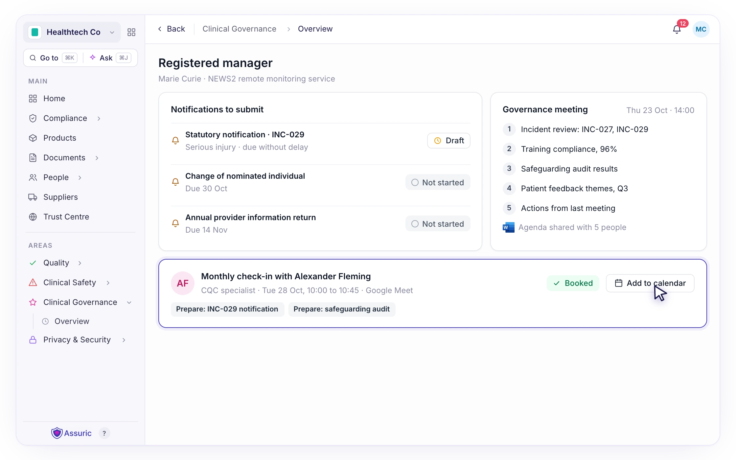Viewport: 736px width, 460px height.
Task: Expand the Privacy & Security chevron
Action: pyautogui.click(x=124, y=340)
